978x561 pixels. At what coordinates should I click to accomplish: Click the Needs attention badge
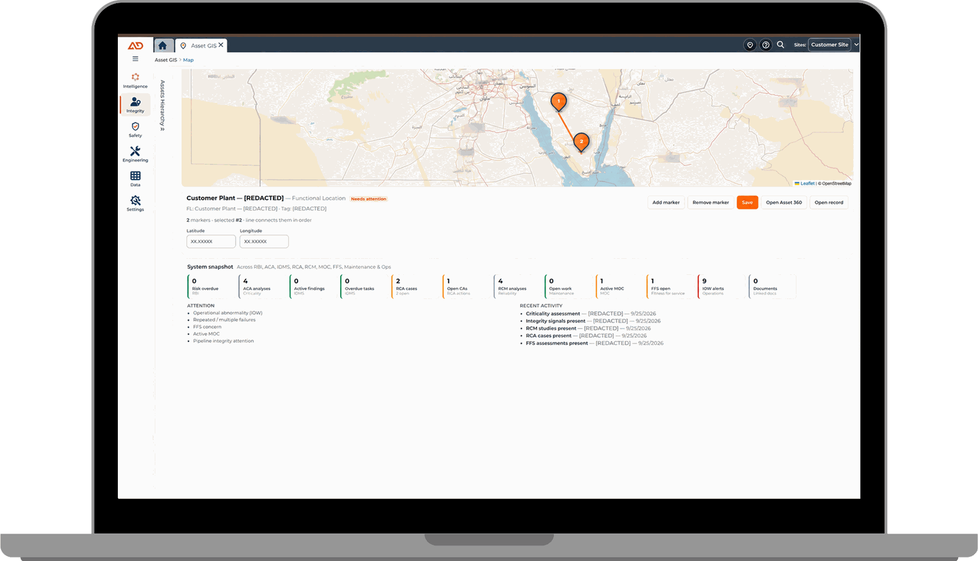coord(368,199)
